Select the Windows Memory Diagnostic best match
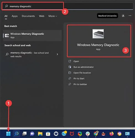The height and width of the screenshot is (138, 135). 32,35
